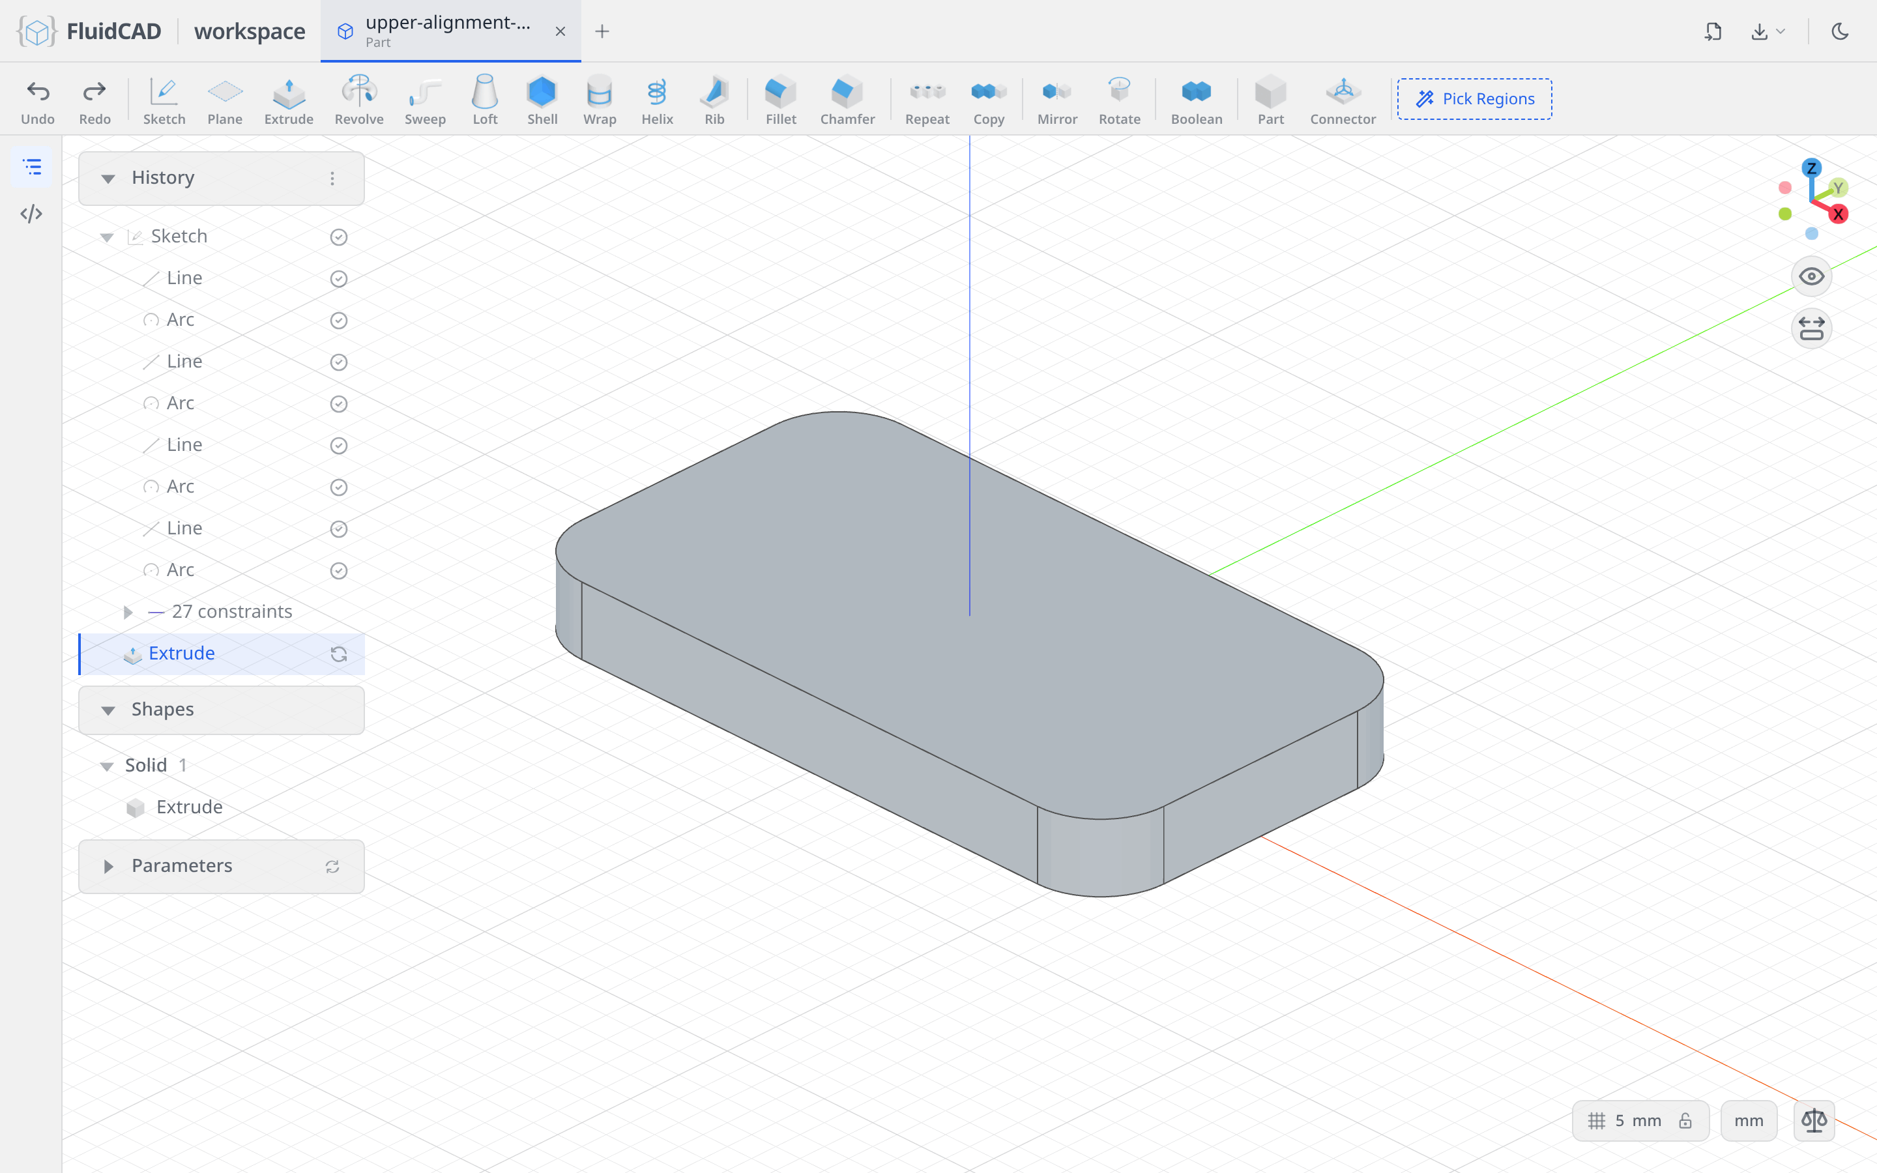Switch to the code view sidebar icon
1877x1173 pixels.
(32, 213)
